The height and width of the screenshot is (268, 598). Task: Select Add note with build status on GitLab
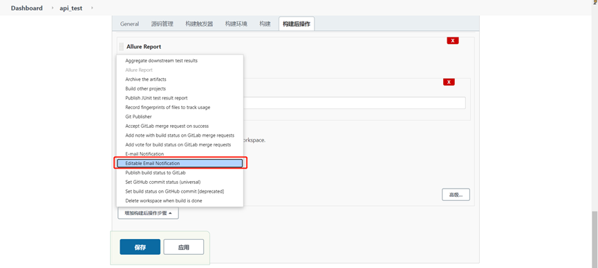pos(180,135)
